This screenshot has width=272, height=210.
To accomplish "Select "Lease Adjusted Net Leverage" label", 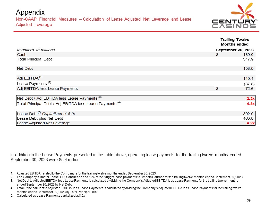I will click(43, 123).
